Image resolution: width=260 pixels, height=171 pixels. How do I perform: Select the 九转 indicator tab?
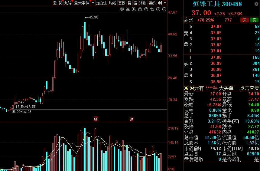68,3
